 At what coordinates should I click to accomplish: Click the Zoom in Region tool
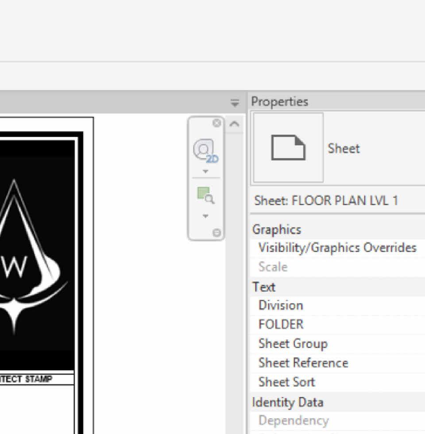205,196
